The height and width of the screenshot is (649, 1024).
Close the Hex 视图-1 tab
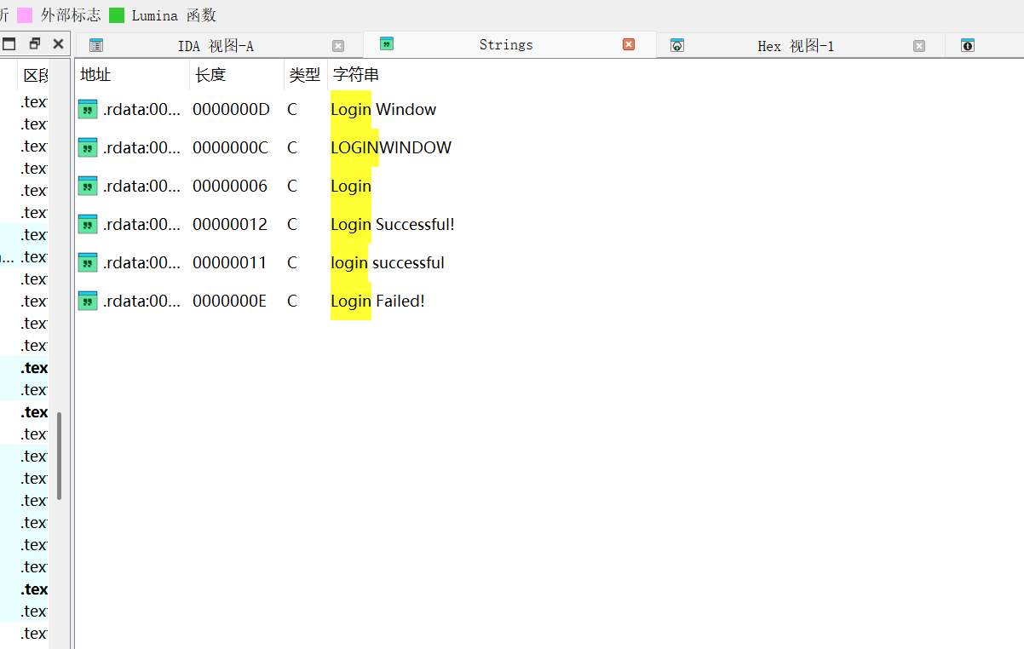(x=919, y=46)
